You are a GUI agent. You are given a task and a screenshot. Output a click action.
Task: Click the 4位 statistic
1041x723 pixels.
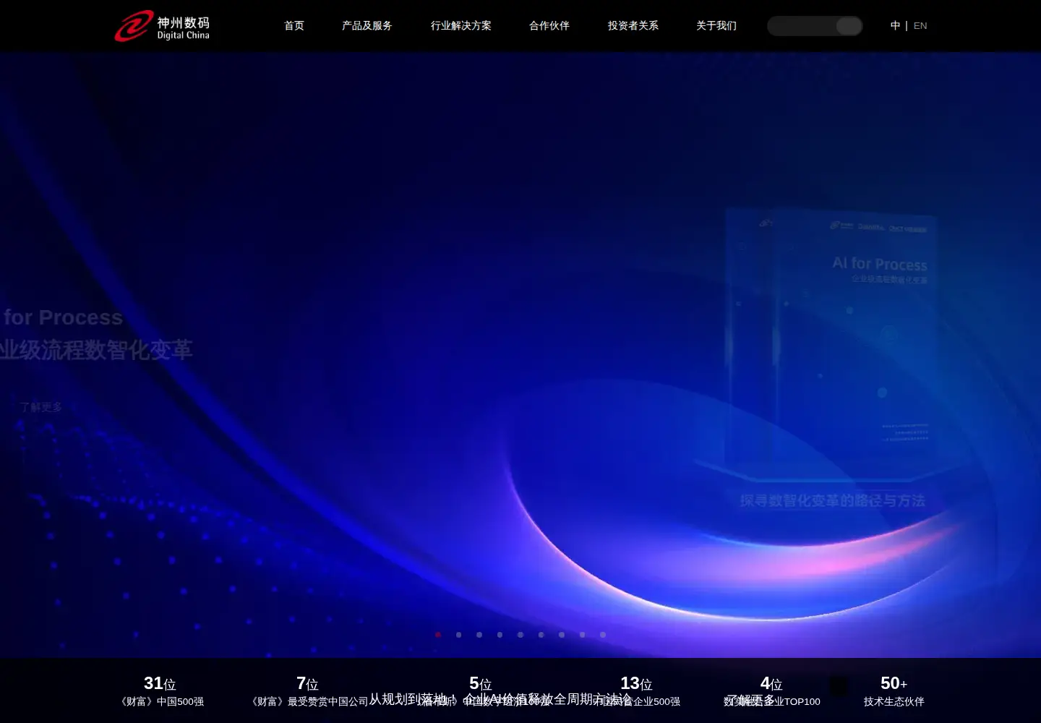click(x=771, y=683)
